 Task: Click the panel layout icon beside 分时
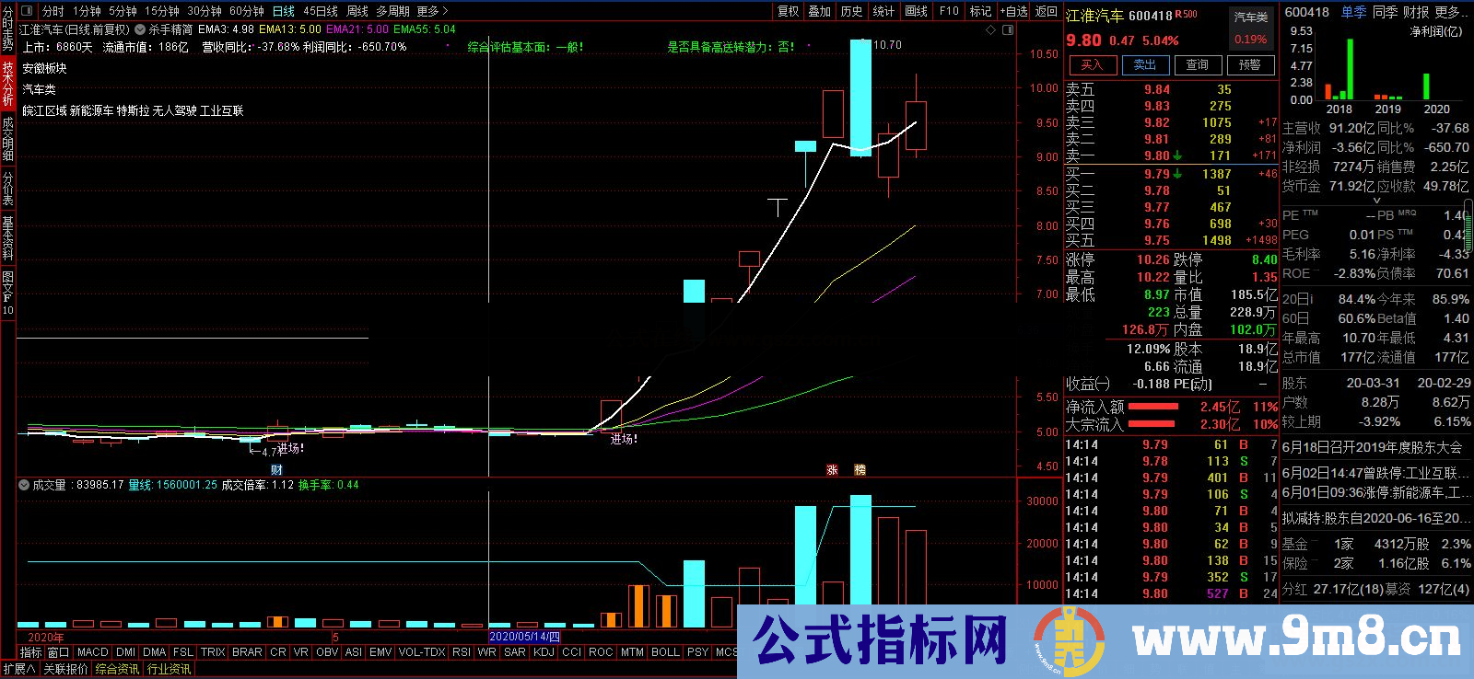(26, 11)
